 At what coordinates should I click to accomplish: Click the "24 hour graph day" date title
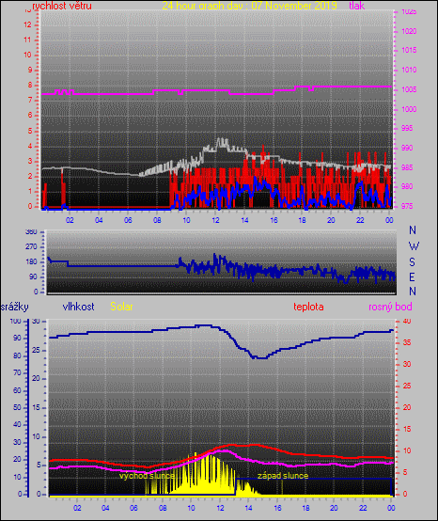(x=249, y=6)
